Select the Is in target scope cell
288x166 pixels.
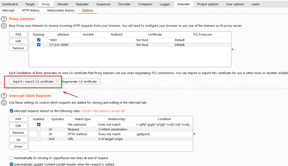tap(117, 139)
